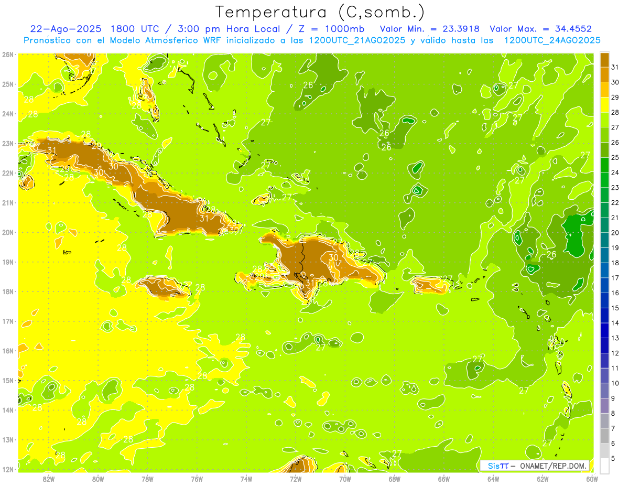629x486 pixels.
Task: Click the "Z = 1000mb" level text
Action: pyautogui.click(x=332, y=29)
